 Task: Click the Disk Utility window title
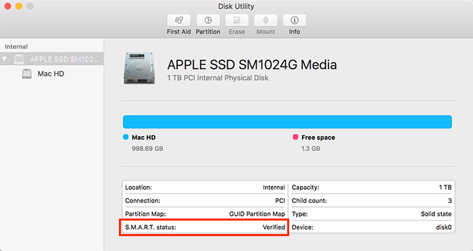[236, 6]
